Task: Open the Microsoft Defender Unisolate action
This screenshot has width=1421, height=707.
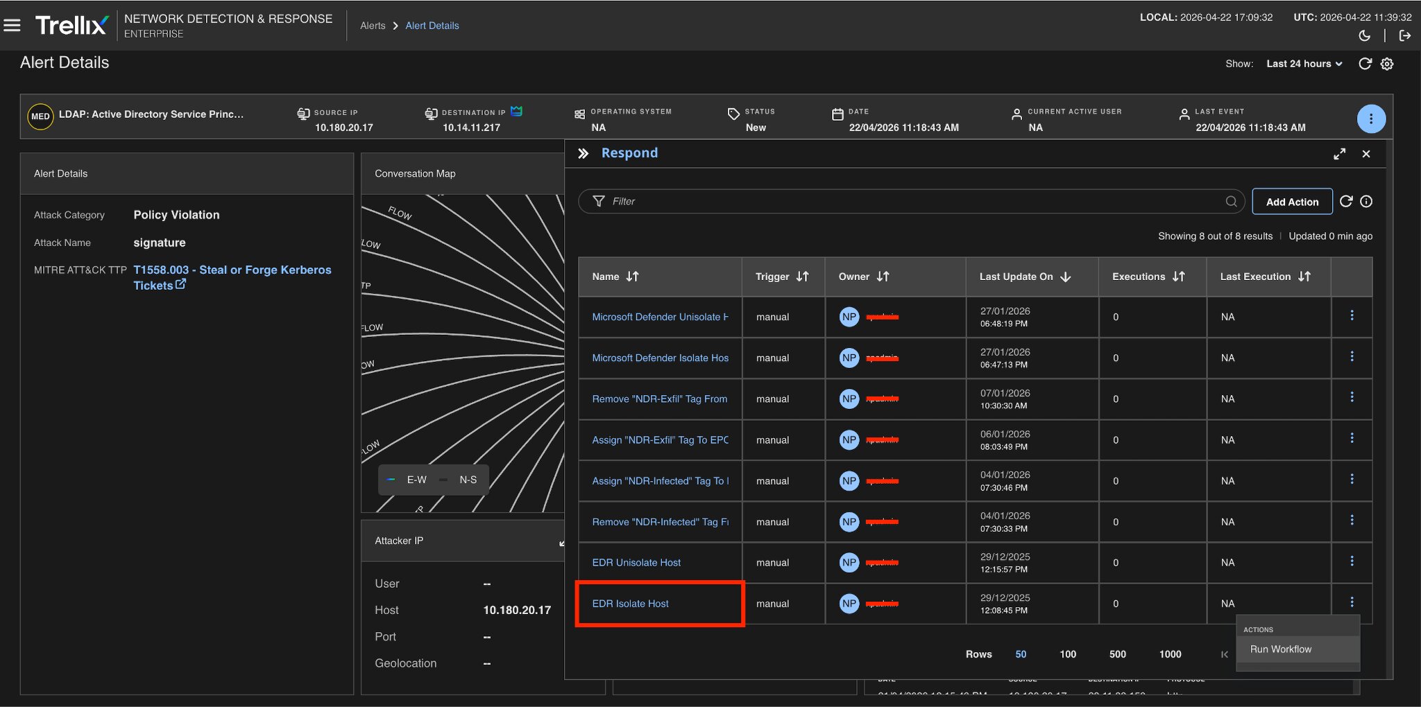Action: click(x=660, y=317)
